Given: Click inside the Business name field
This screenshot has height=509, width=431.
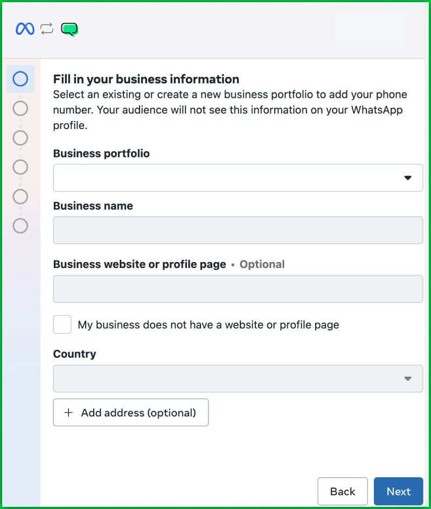Looking at the screenshot, I should 238,230.
